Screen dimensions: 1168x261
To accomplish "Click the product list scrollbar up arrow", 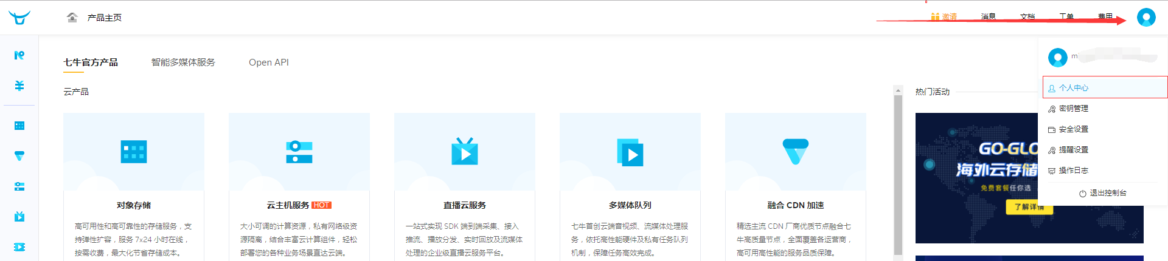I will pyautogui.click(x=898, y=90).
